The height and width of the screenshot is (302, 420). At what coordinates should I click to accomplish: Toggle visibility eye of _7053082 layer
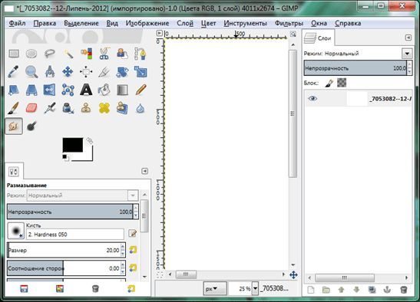click(x=313, y=98)
